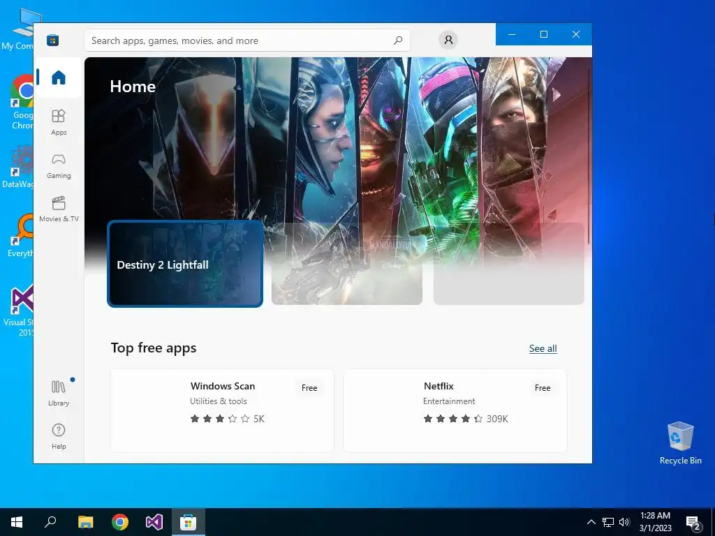This screenshot has height=536, width=715.
Task: Click the Netflix 309K star rating
Action: [x=466, y=419]
